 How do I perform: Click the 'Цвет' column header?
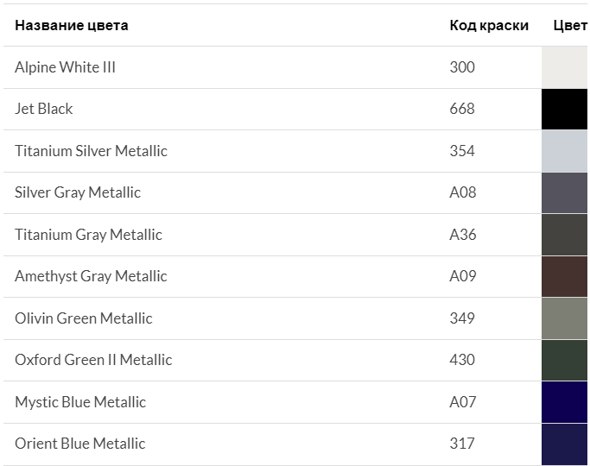tap(570, 25)
